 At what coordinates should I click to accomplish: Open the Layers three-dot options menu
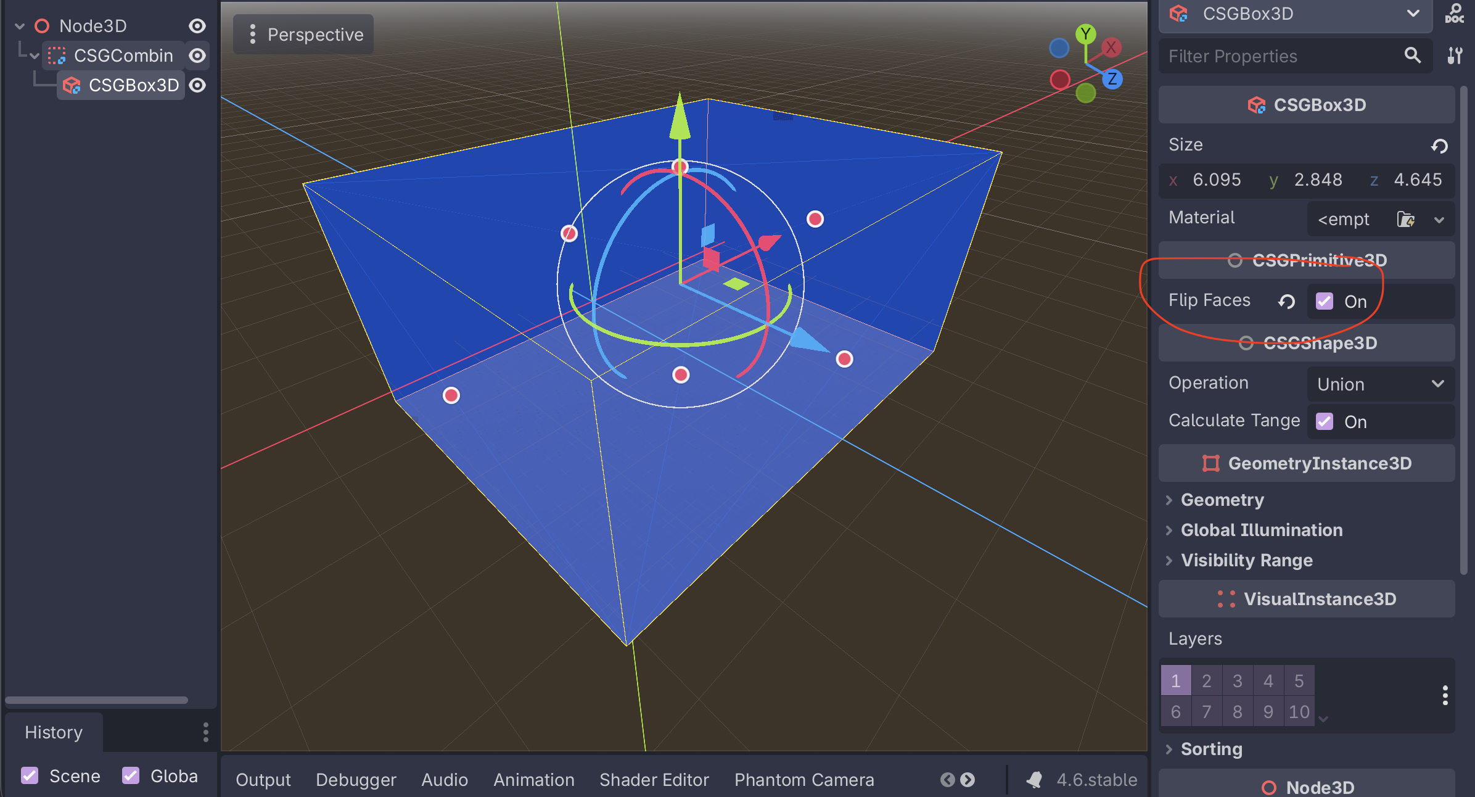1445,695
